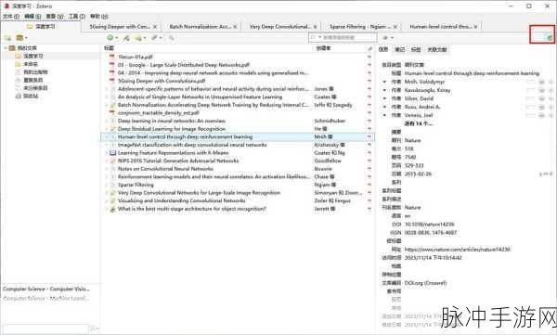This screenshot has width=557, height=335.
Task: Toggle name field mode for Silver, David
Action: [x=531, y=98]
